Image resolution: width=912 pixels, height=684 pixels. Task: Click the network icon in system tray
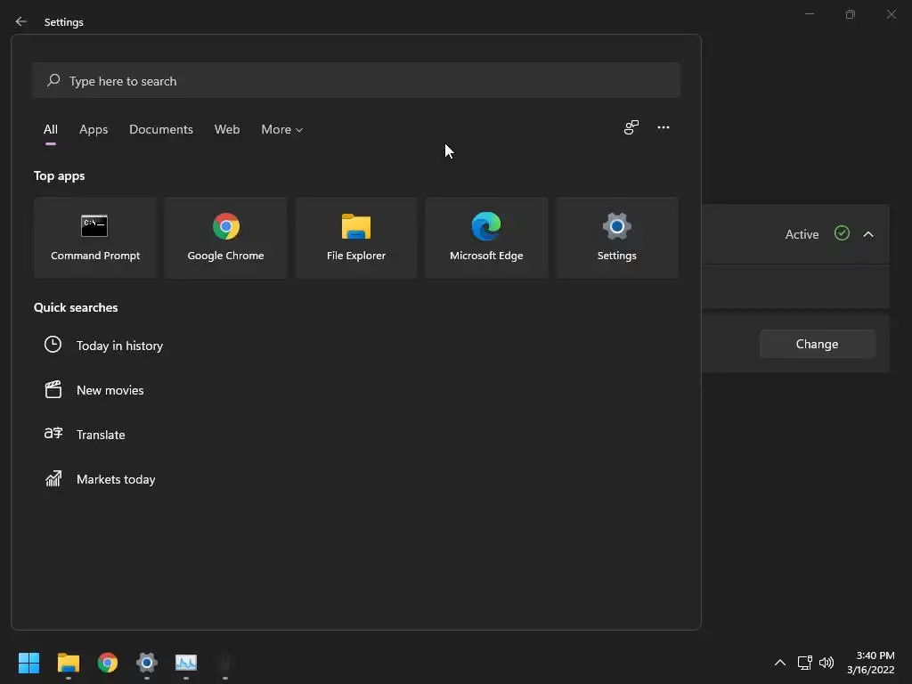pos(804,663)
